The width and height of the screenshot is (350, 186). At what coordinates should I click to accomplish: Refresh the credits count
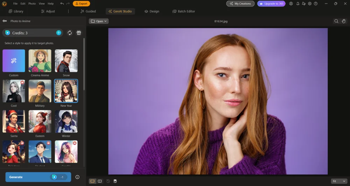coord(70,33)
